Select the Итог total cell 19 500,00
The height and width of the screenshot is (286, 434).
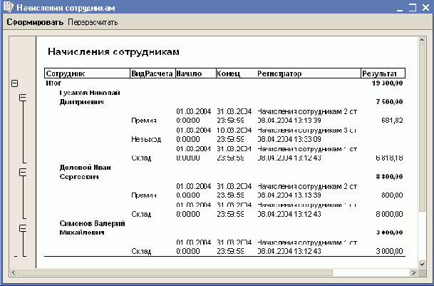(x=387, y=83)
